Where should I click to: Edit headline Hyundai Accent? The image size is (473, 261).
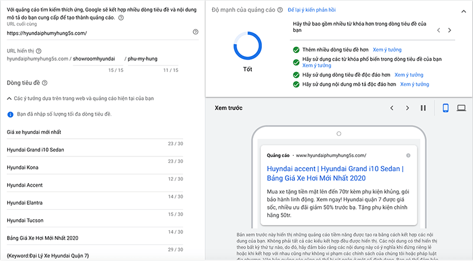(x=95, y=185)
